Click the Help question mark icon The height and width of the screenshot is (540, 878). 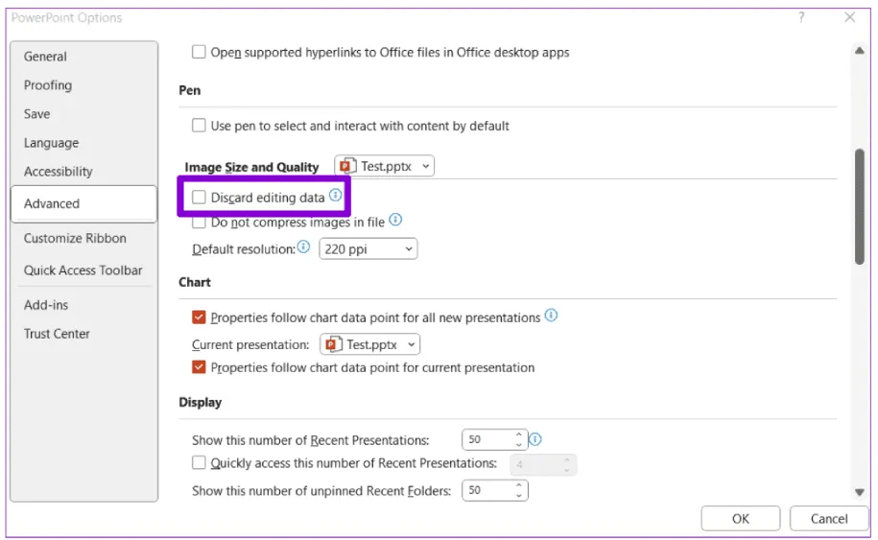pyautogui.click(x=801, y=17)
